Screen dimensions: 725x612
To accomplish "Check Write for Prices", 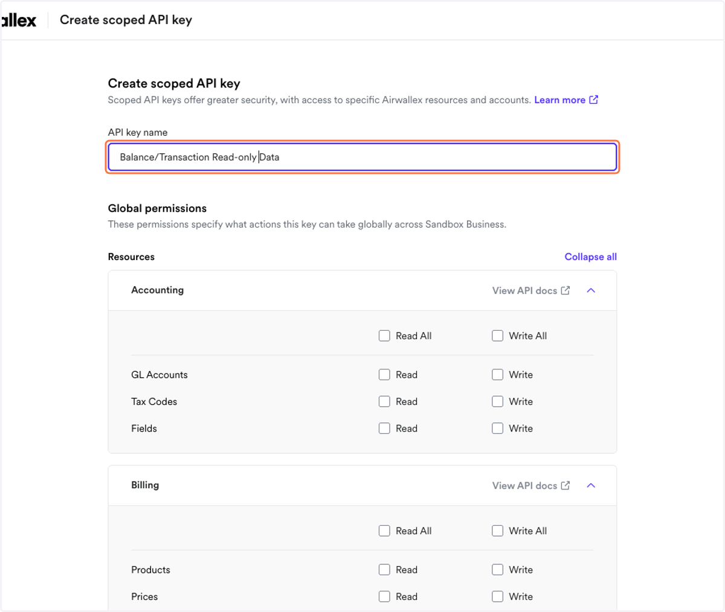I will coord(497,596).
